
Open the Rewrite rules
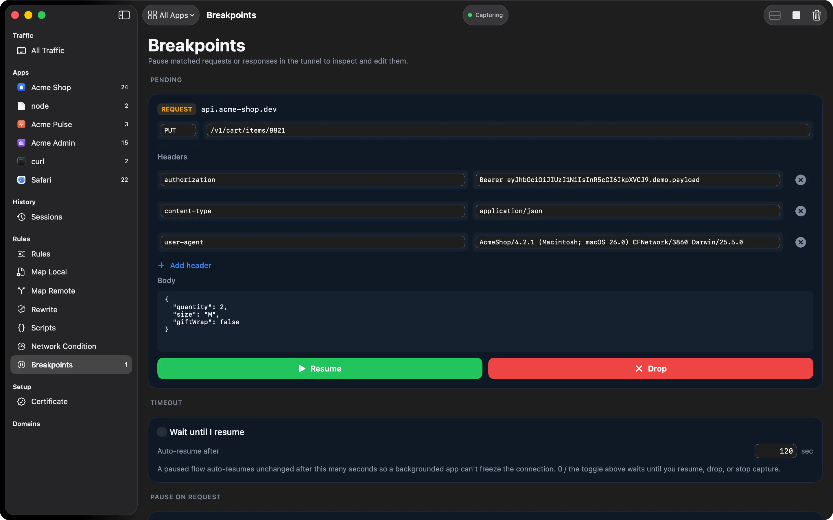[x=71, y=309]
